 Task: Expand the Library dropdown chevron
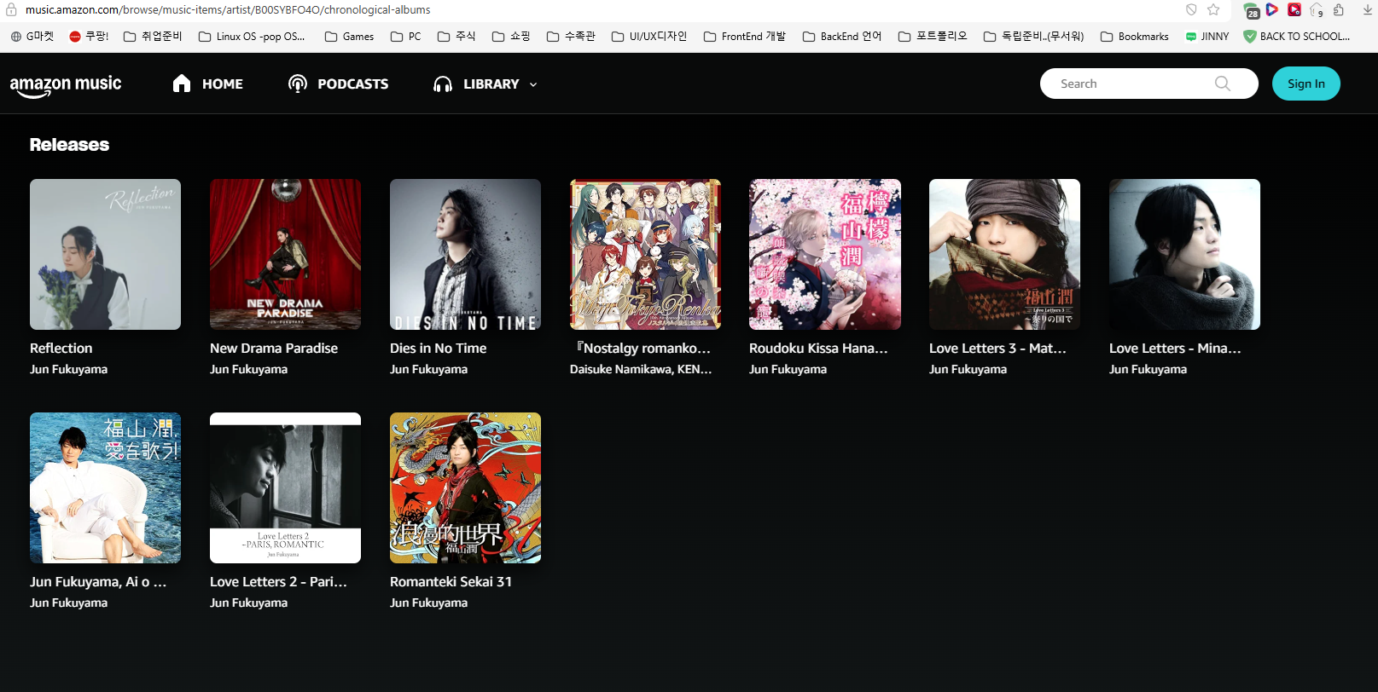click(533, 84)
